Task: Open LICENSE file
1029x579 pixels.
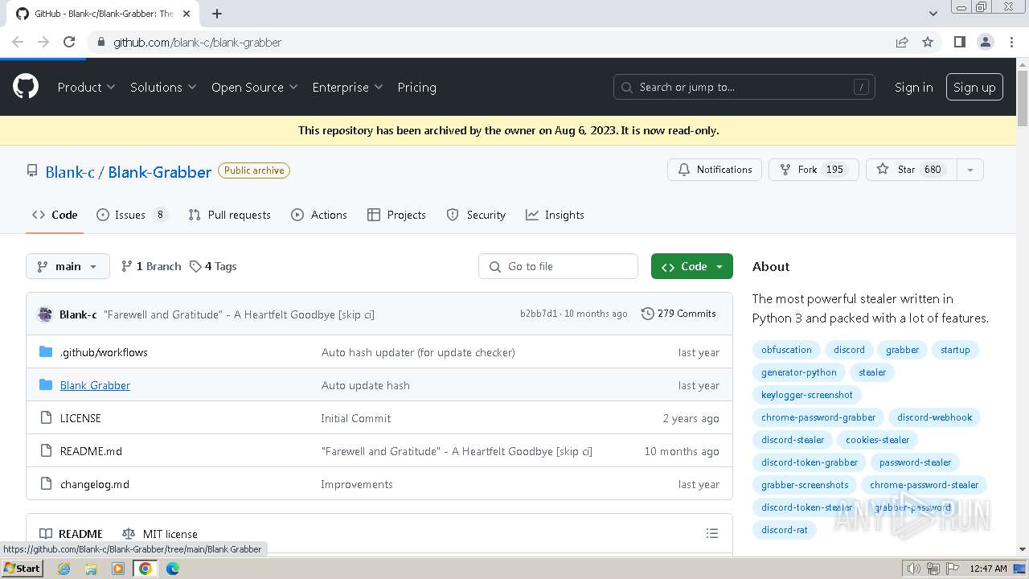Action: [80, 418]
